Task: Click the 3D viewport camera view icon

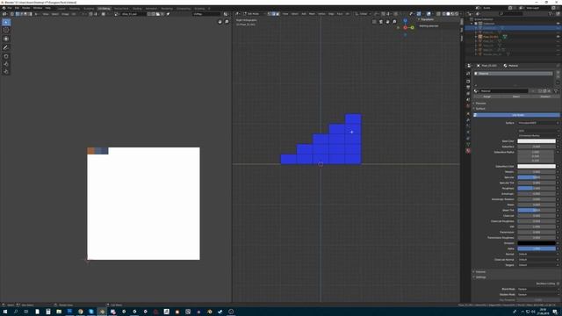Action: 380,22
